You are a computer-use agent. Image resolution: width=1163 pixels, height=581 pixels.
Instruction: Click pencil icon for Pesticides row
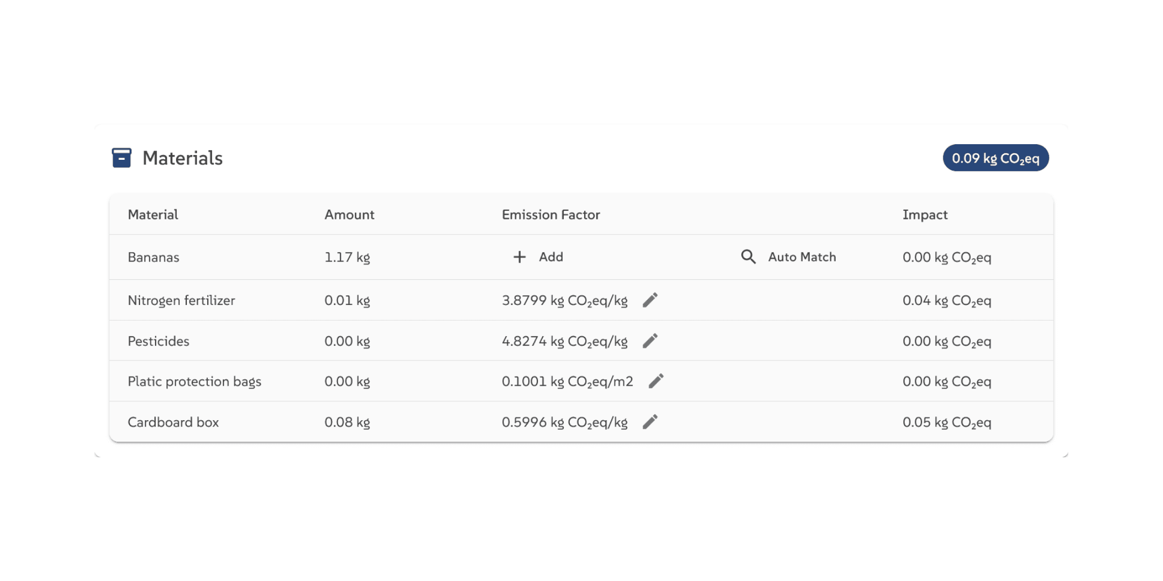tap(650, 341)
